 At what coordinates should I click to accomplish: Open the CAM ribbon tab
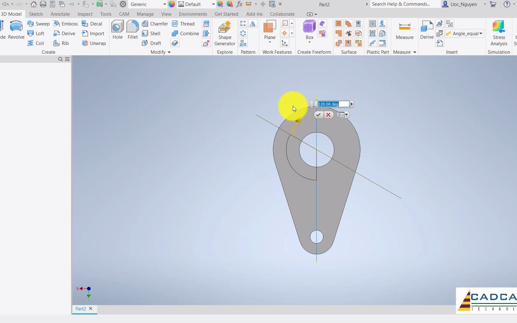click(x=124, y=14)
